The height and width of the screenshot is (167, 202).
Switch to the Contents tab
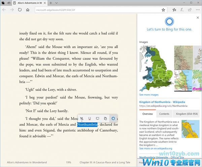pyautogui.click(x=164, y=114)
